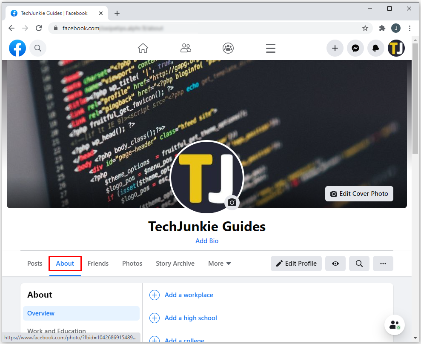Open Chrome's three-dot menu
This screenshot has width=421, height=344.
(410, 28)
